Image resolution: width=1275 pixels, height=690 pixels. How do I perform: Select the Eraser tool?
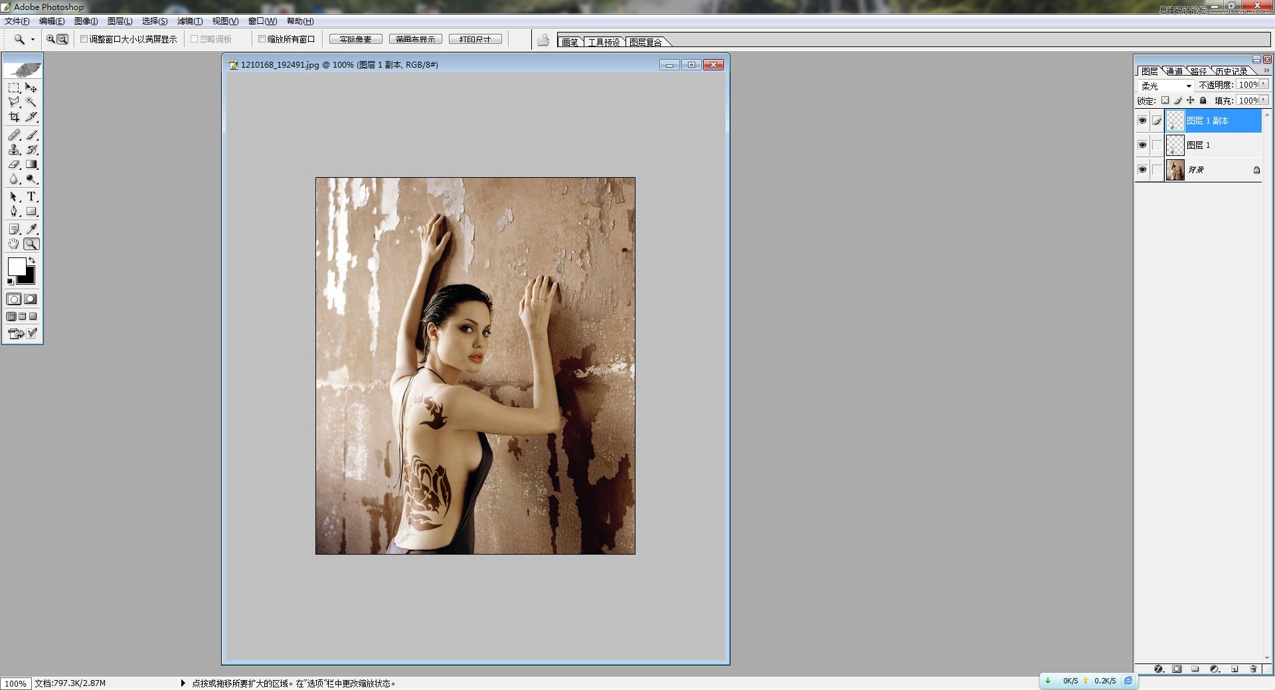(14, 164)
